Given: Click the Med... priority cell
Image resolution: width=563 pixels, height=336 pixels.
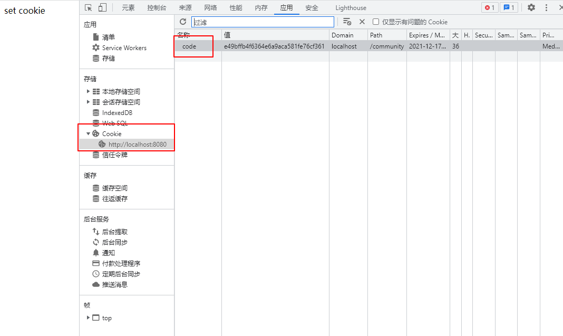Looking at the screenshot, I should coord(551,46).
